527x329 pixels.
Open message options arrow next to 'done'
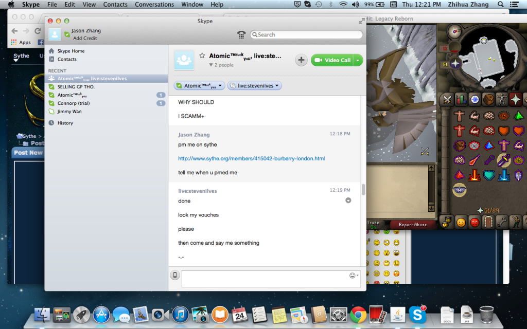click(348, 200)
